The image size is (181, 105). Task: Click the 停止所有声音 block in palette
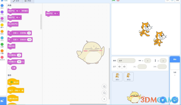[x=13, y=24]
